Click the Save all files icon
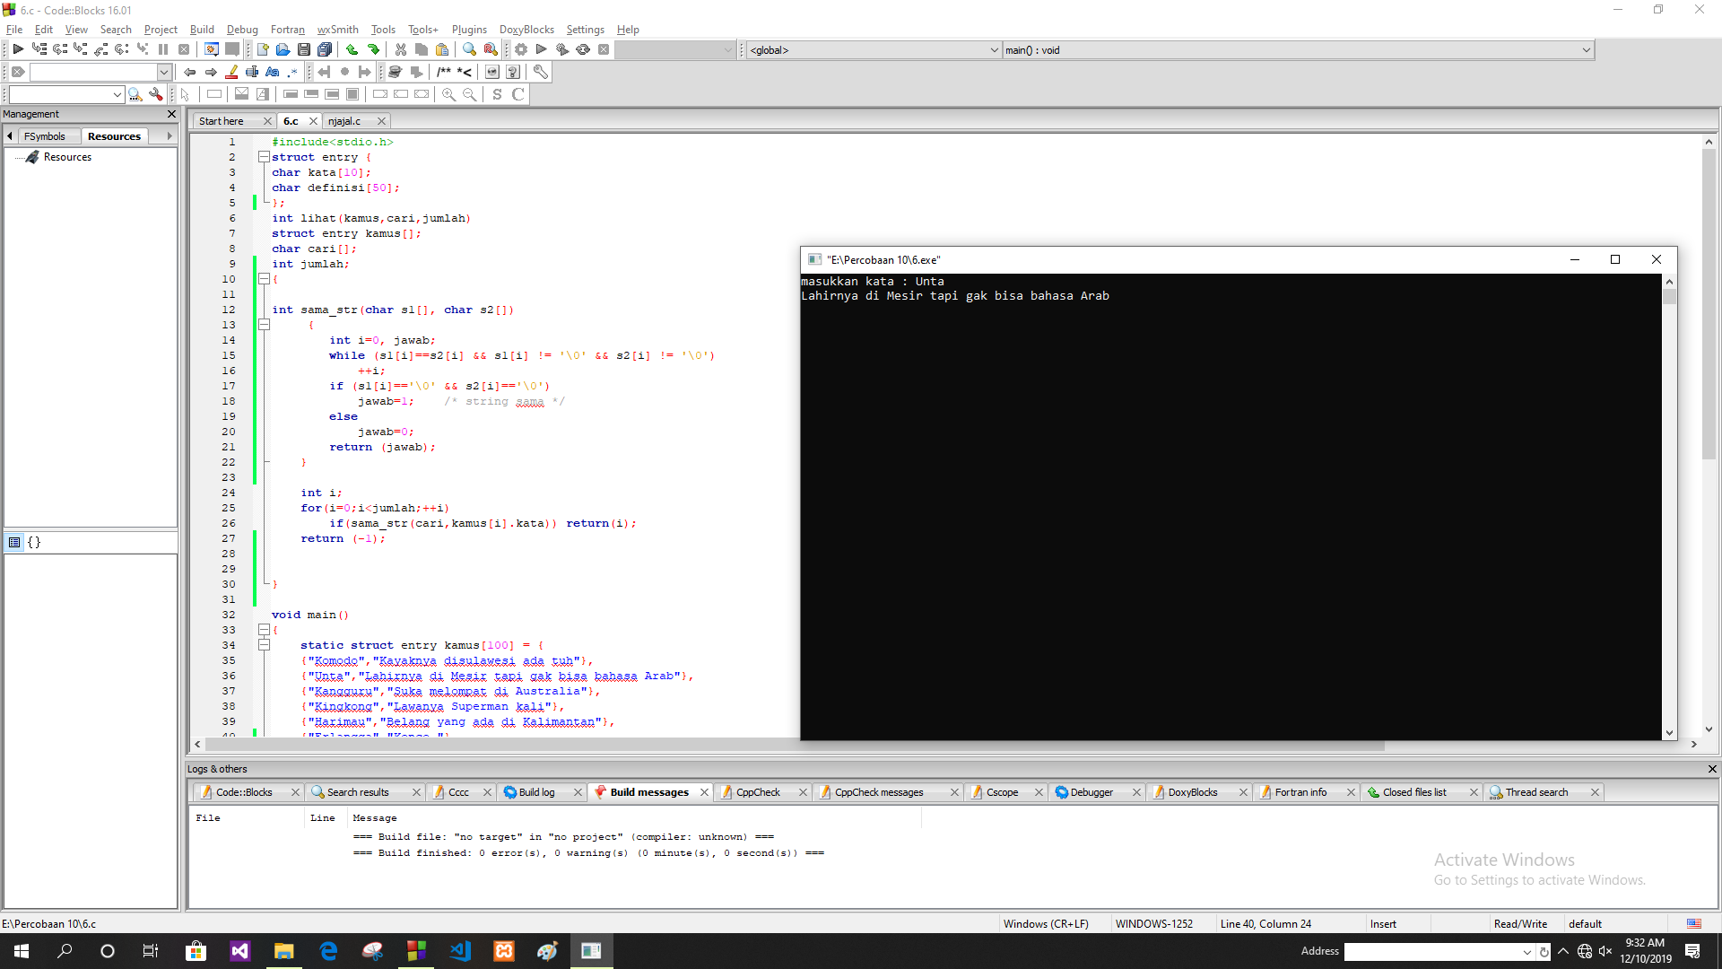 click(325, 50)
